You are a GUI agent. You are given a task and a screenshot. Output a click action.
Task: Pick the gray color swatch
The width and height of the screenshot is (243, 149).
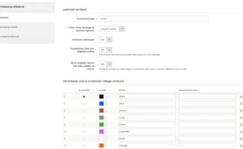102,118
